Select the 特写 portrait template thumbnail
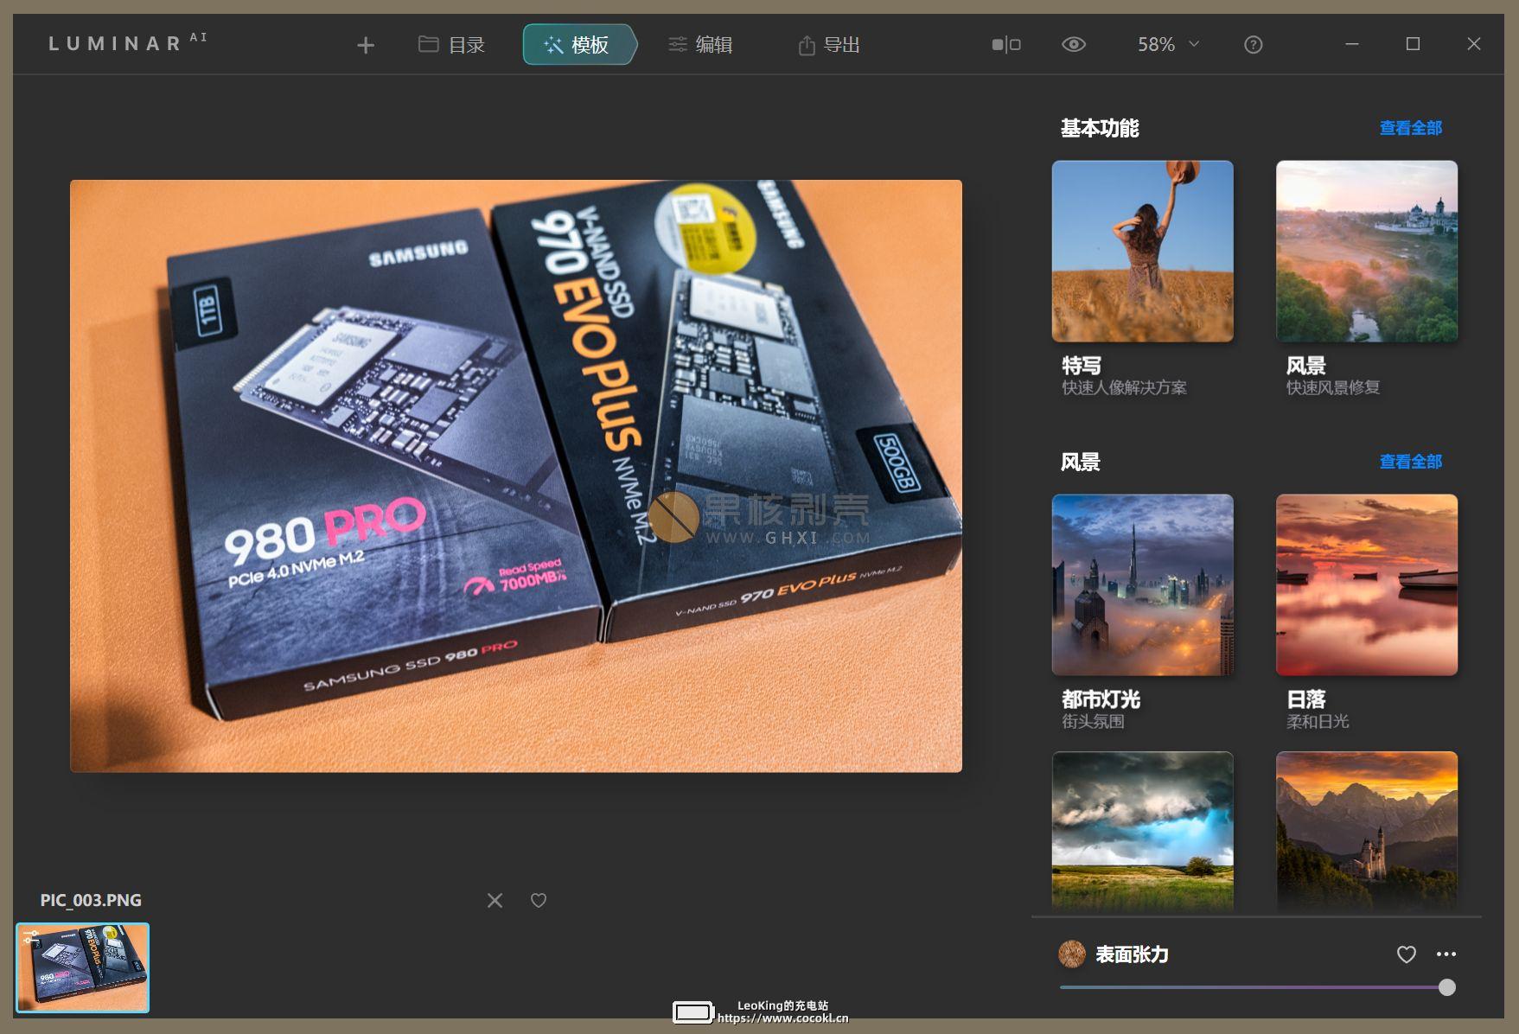Viewport: 1519px width, 1034px height. coord(1142,251)
